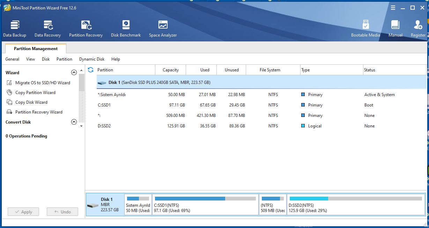Start the Migrate OS to SSD/HD Wizard
The width and height of the screenshot is (429, 228).
click(x=43, y=83)
